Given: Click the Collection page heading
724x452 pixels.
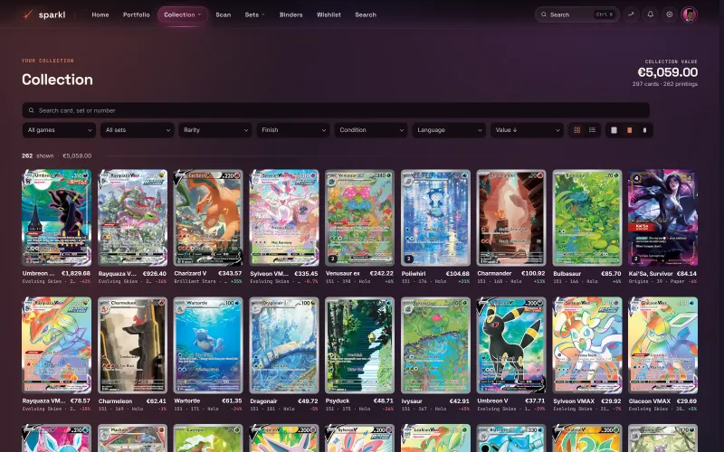Looking at the screenshot, I should (x=57, y=80).
